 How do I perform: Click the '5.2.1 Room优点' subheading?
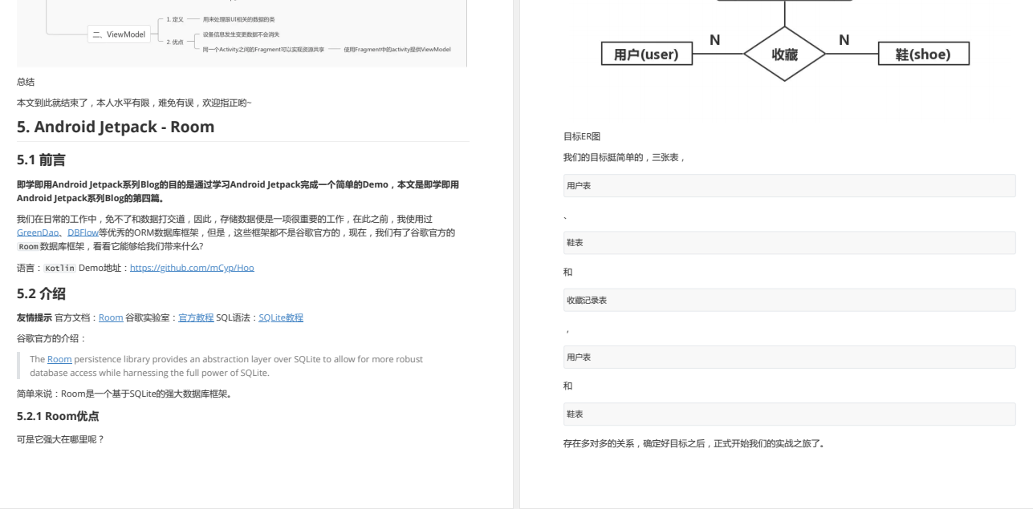pyautogui.click(x=58, y=416)
